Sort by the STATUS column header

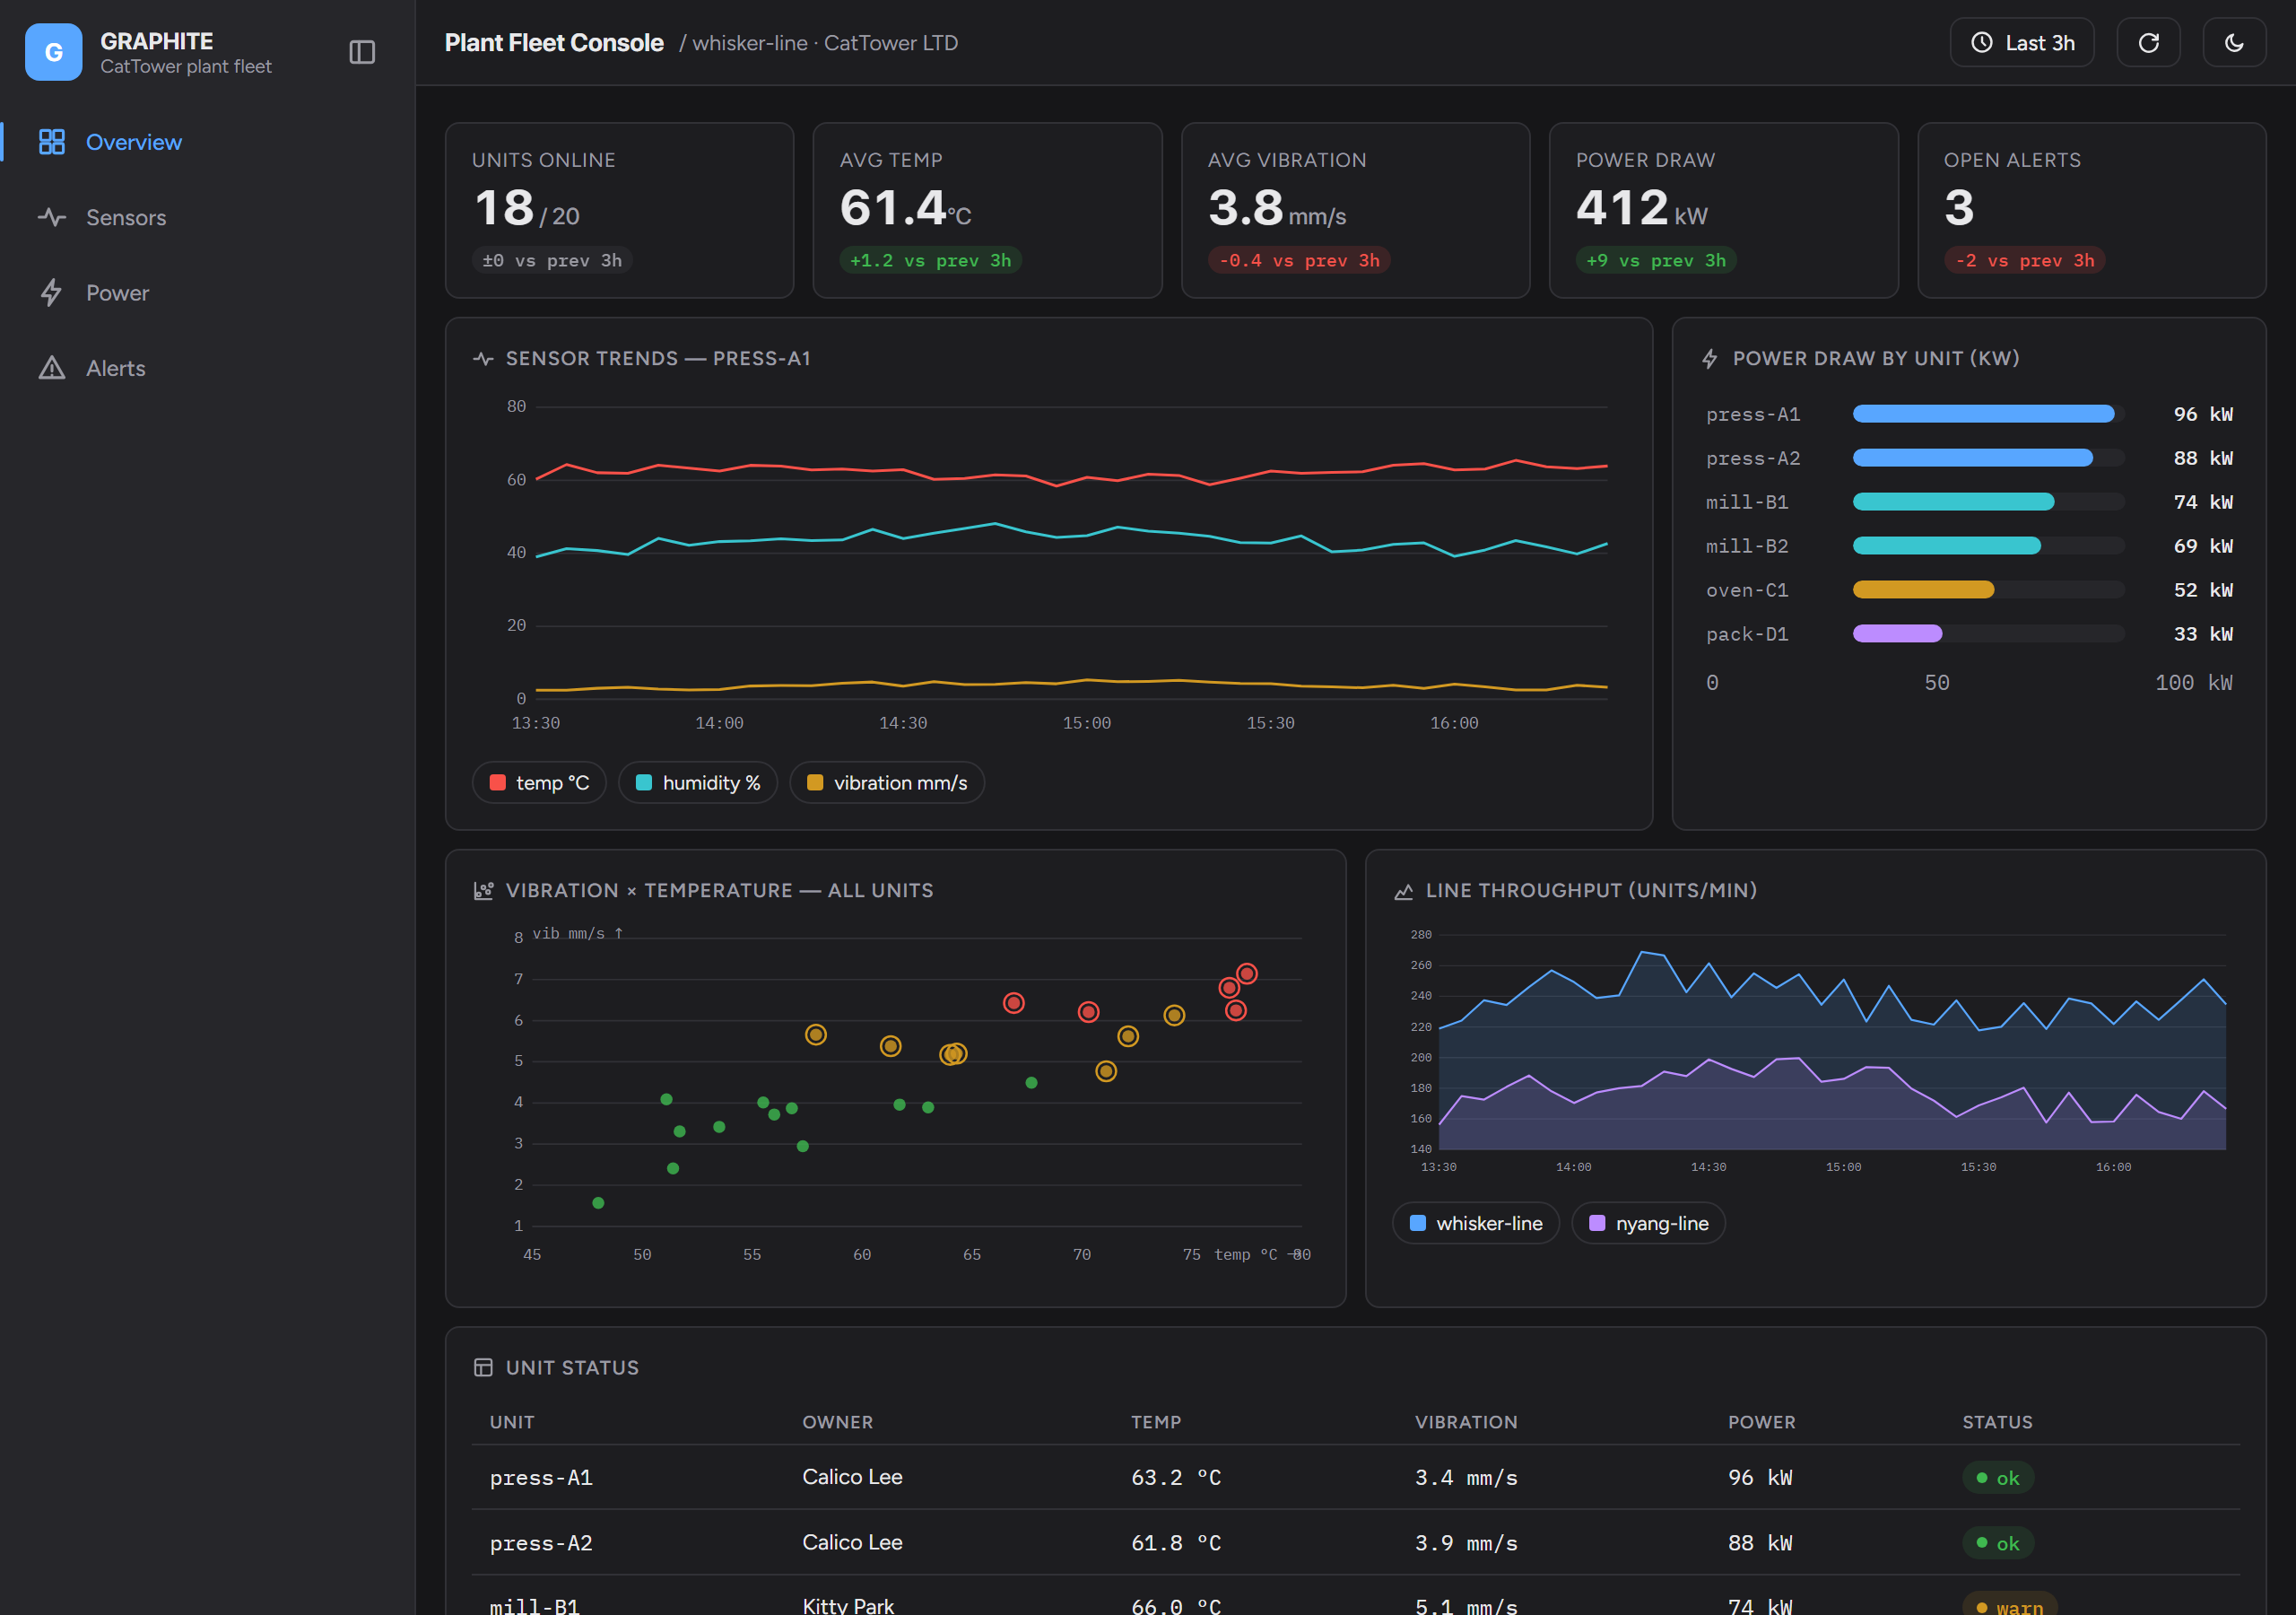(x=1997, y=1422)
